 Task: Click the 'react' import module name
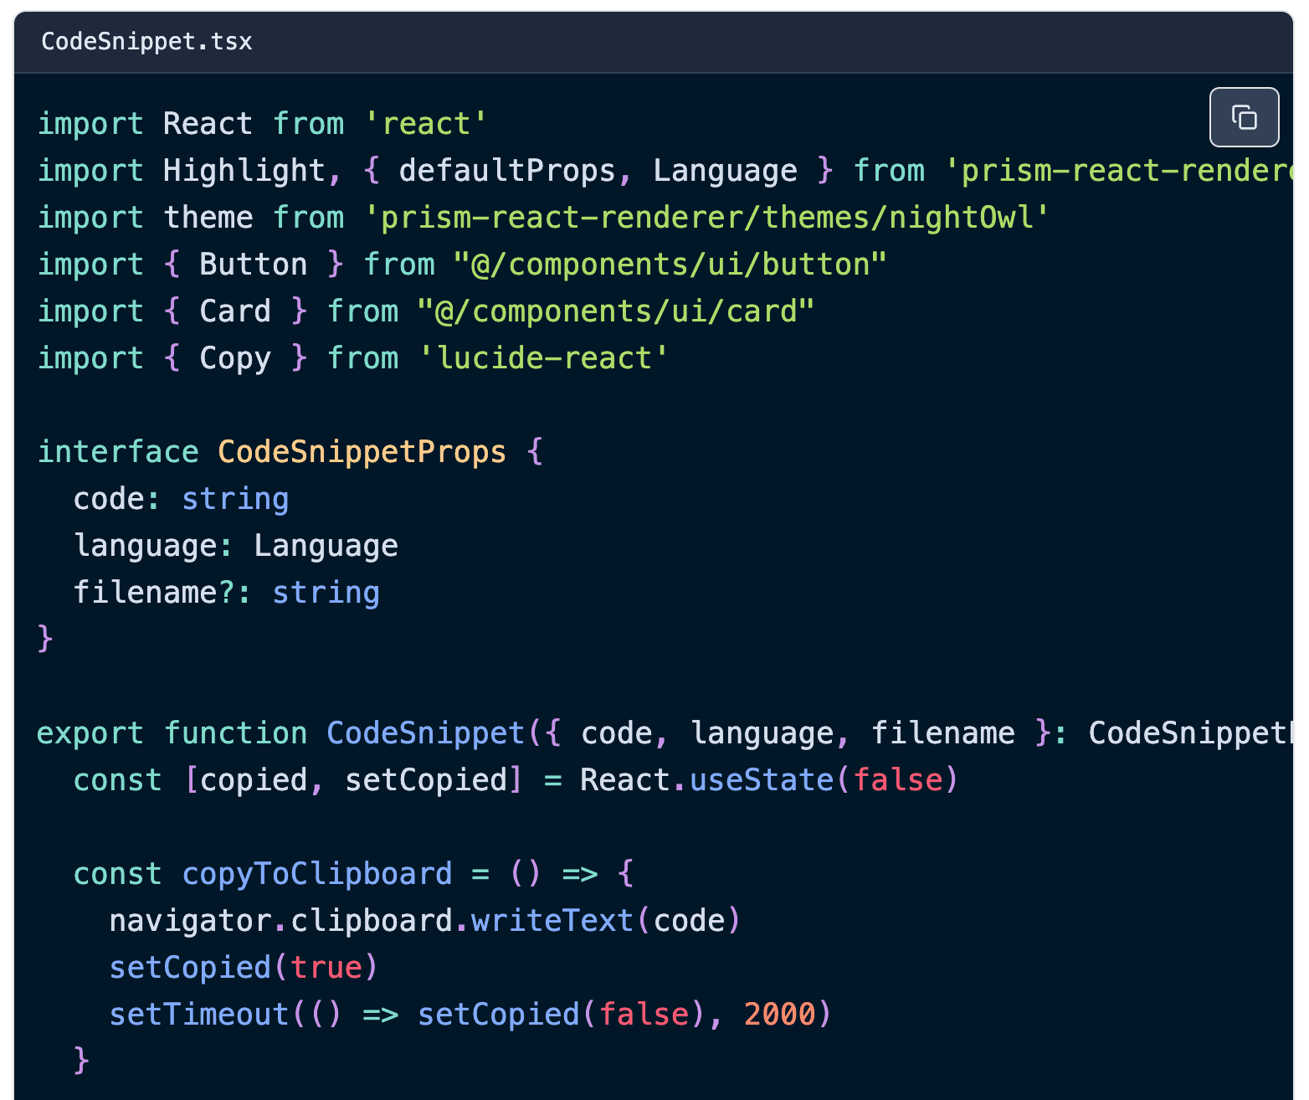[x=427, y=123]
